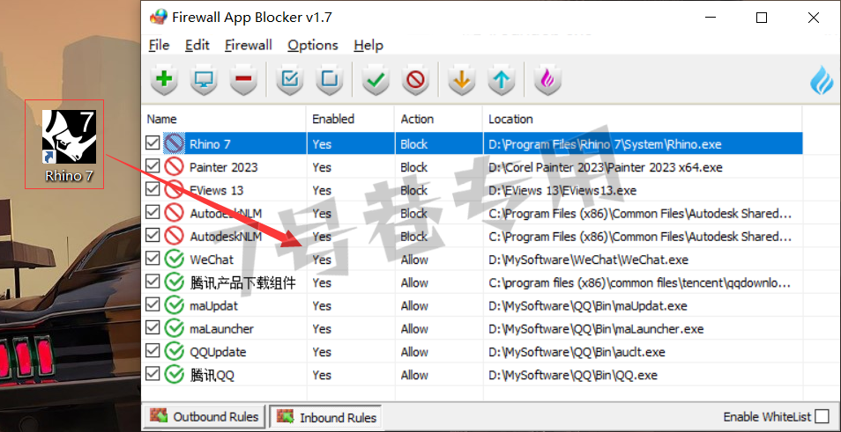Sort by the Enabled column header
The width and height of the screenshot is (841, 432).
tap(351, 119)
